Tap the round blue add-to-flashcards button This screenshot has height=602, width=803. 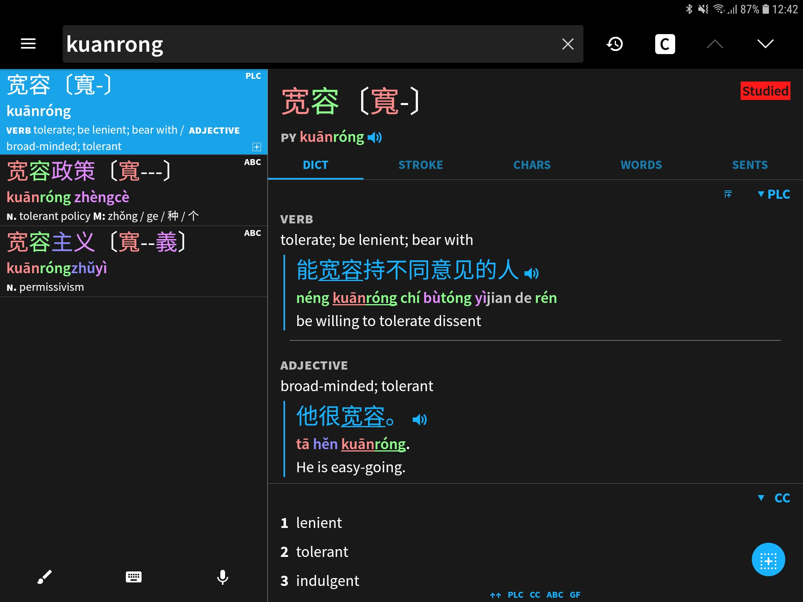768,560
